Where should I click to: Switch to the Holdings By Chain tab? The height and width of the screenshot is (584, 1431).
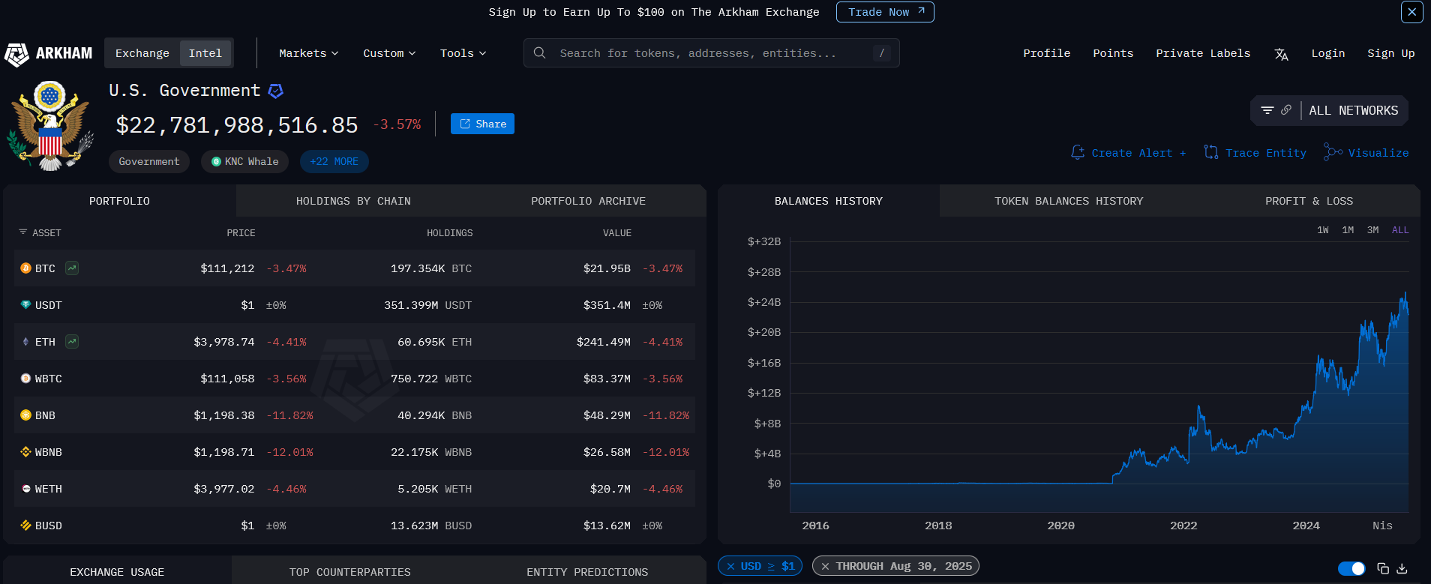tap(353, 201)
